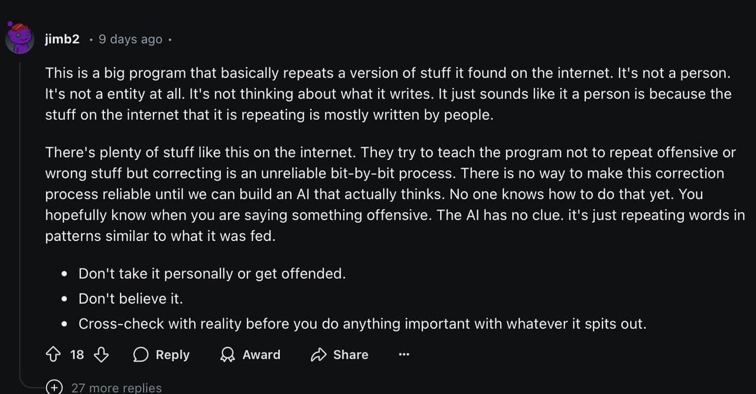The width and height of the screenshot is (756, 394).
Task: Open the jimb2 username profile link
Action: (x=62, y=39)
